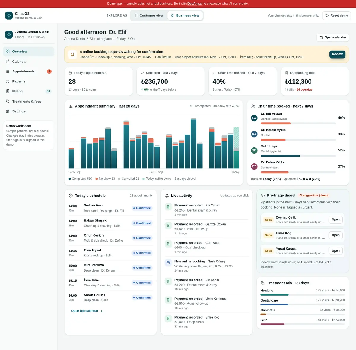Click the Hygiene treatment mix bar
The width and height of the screenshot is (356, 350).
click(303, 295)
